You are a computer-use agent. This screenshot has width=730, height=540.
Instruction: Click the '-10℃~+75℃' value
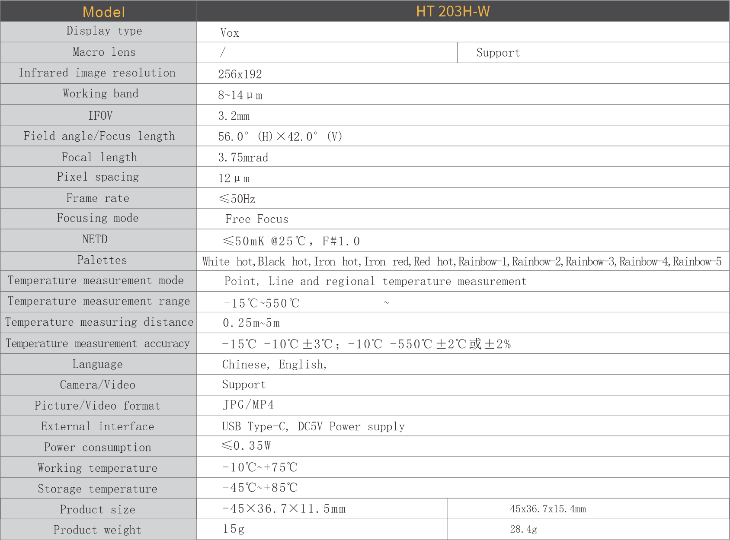[260, 467]
